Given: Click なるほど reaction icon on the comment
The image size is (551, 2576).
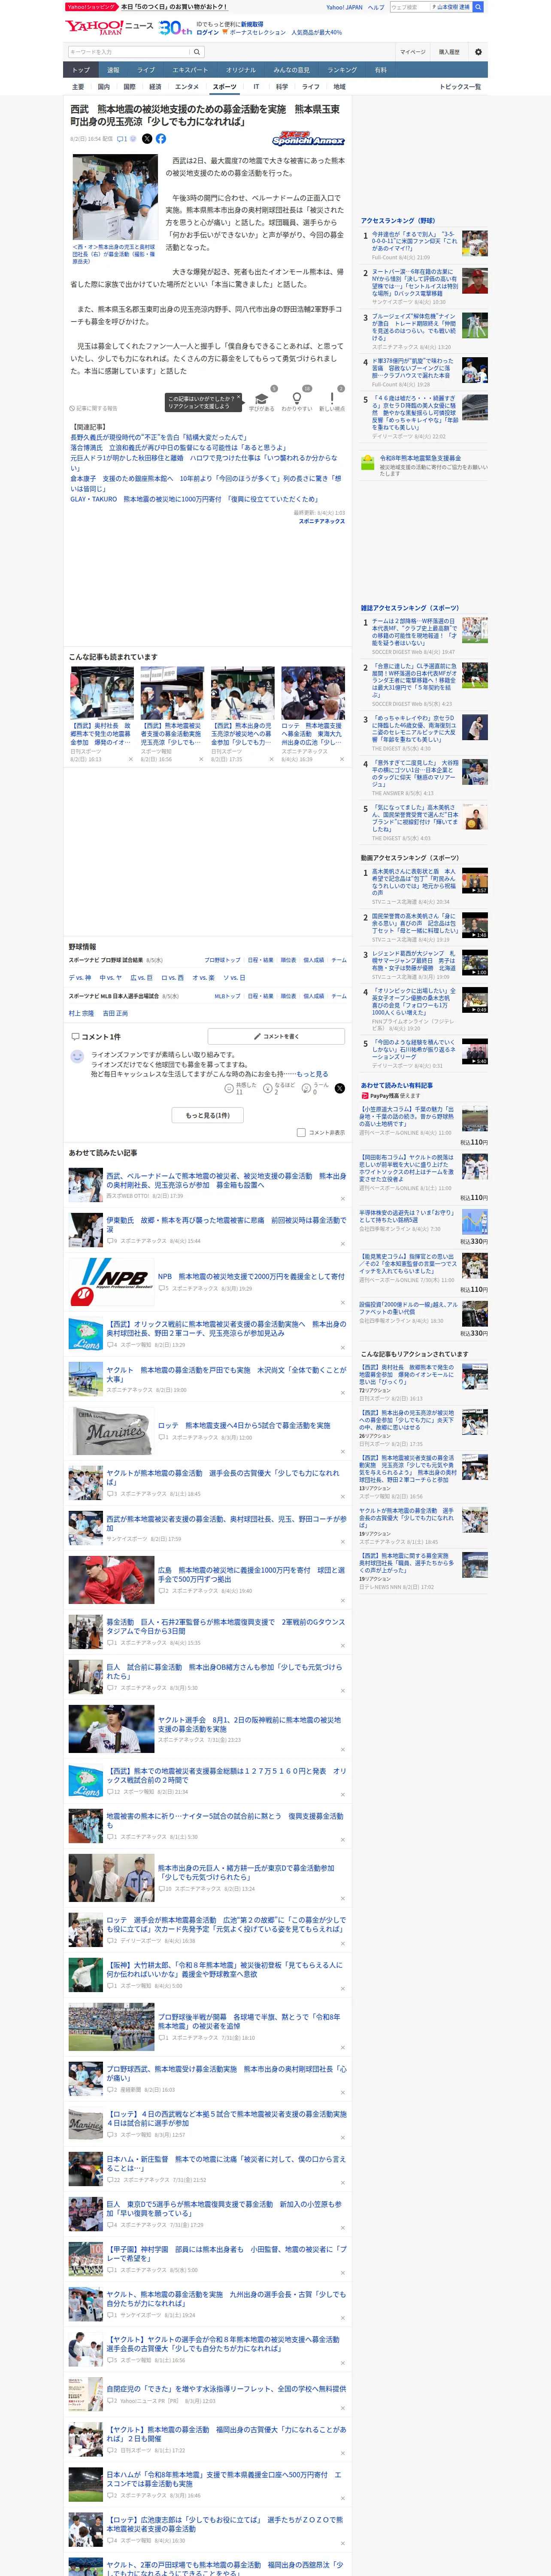Looking at the screenshot, I should click(x=268, y=1088).
